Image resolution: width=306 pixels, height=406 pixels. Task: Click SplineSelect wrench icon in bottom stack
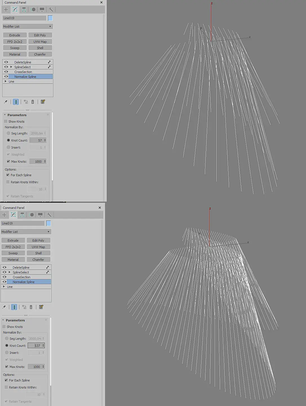pyautogui.click(x=48, y=272)
